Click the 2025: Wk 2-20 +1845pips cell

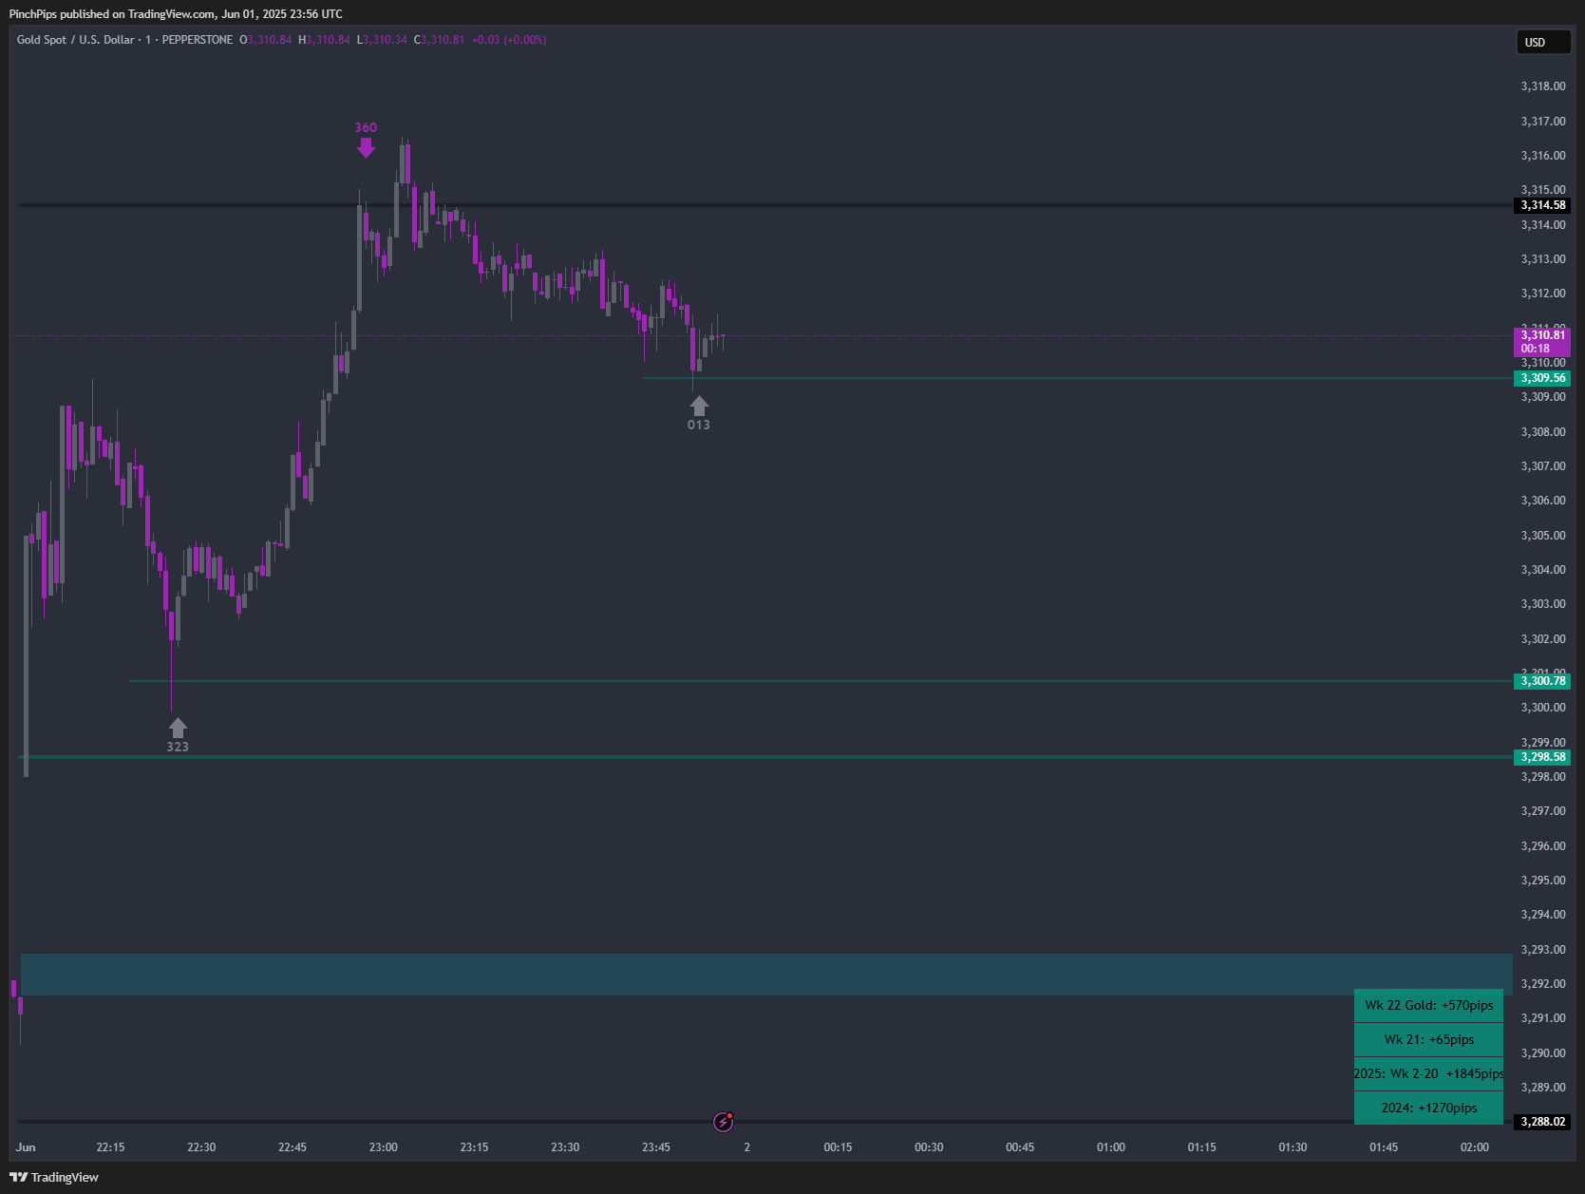1429,1073
